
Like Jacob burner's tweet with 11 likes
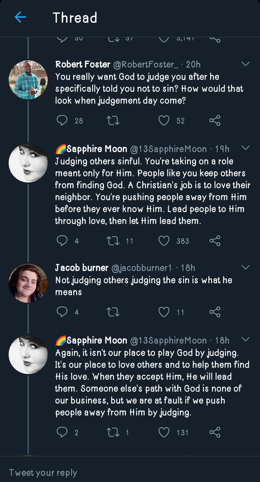(164, 312)
